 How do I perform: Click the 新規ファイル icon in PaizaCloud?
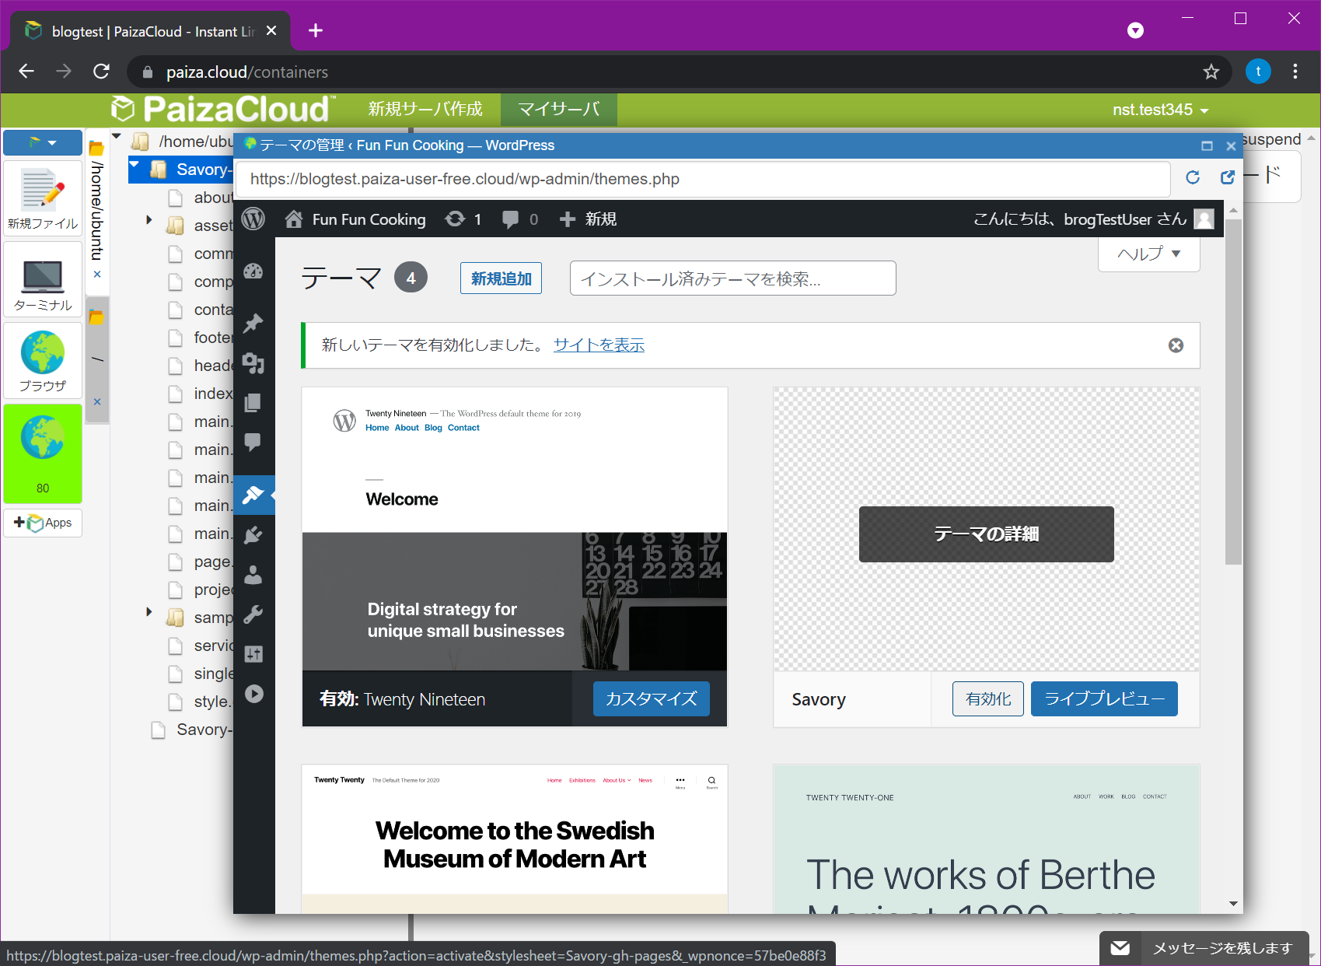point(43,198)
